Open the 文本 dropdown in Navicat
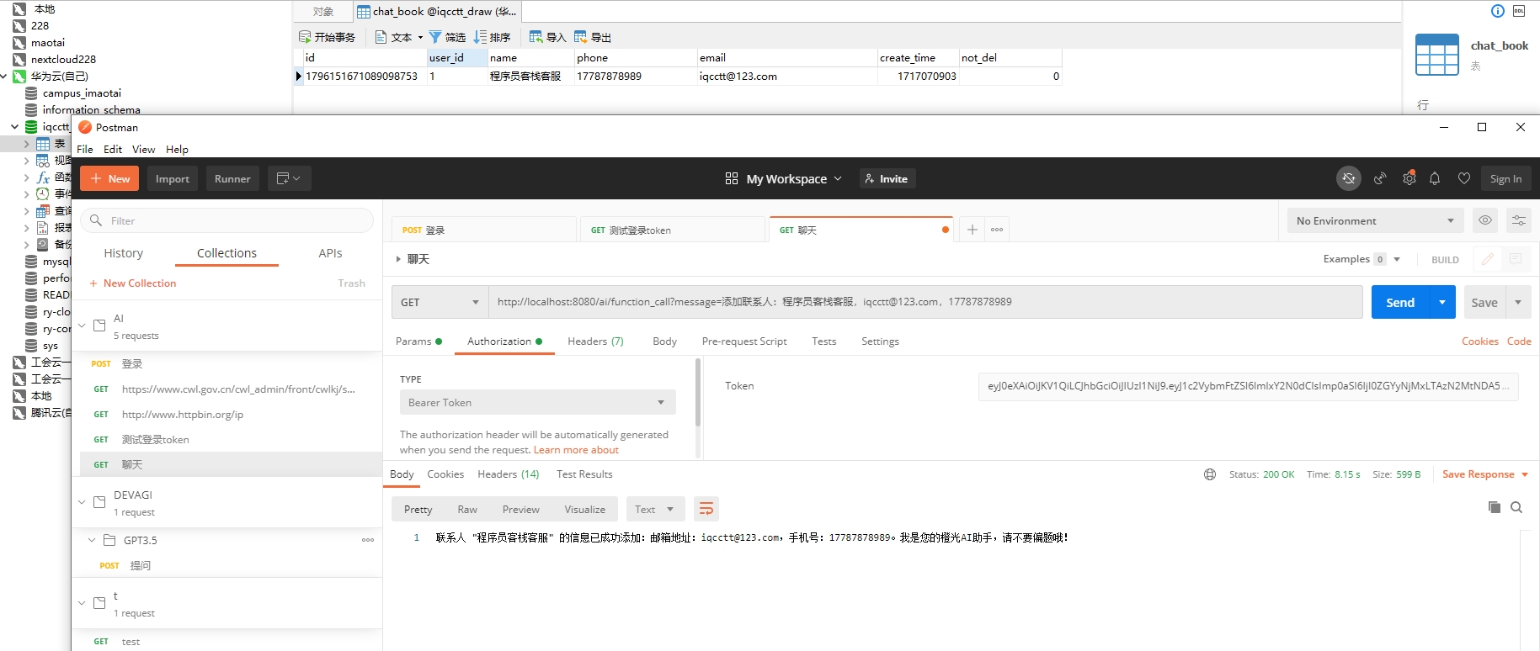Image resolution: width=1540 pixels, height=651 pixels. [398, 37]
